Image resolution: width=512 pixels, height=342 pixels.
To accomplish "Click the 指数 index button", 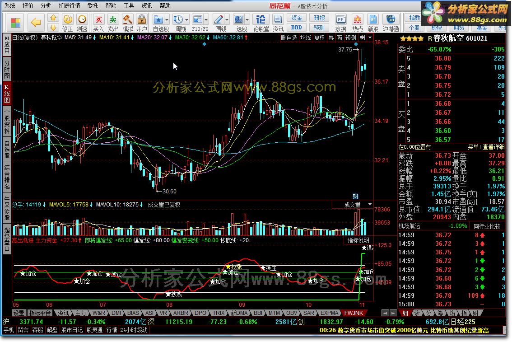I will 414,18.
